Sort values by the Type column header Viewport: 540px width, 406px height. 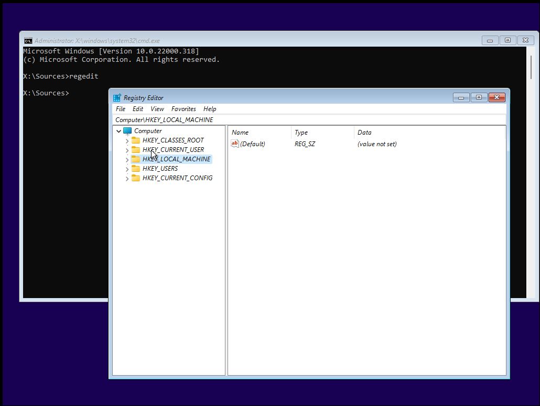pyautogui.click(x=323, y=133)
